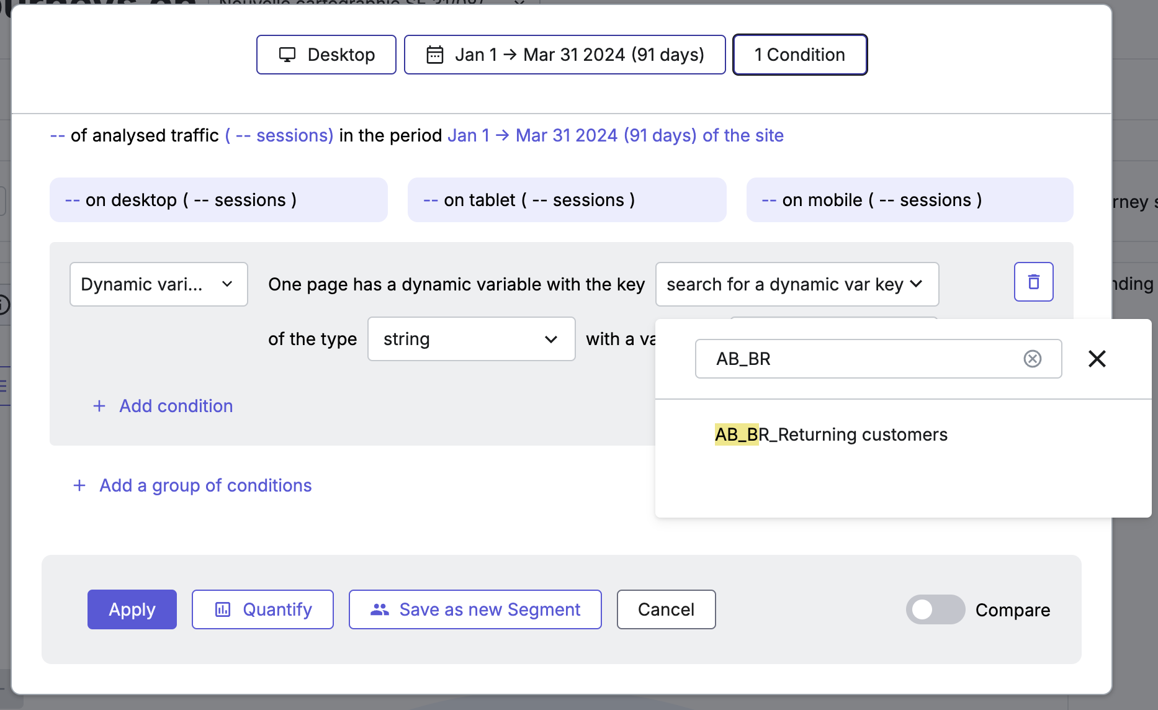Delete the condition with trash icon
The width and height of the screenshot is (1158, 710).
[1033, 282]
